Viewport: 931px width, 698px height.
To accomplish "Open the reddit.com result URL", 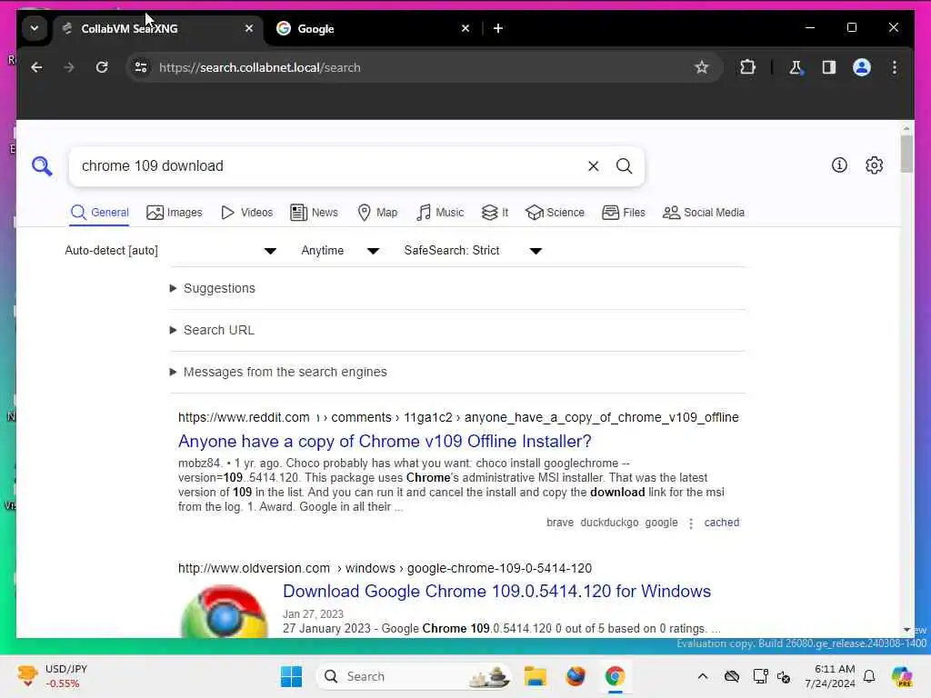I will pyautogui.click(x=458, y=417).
